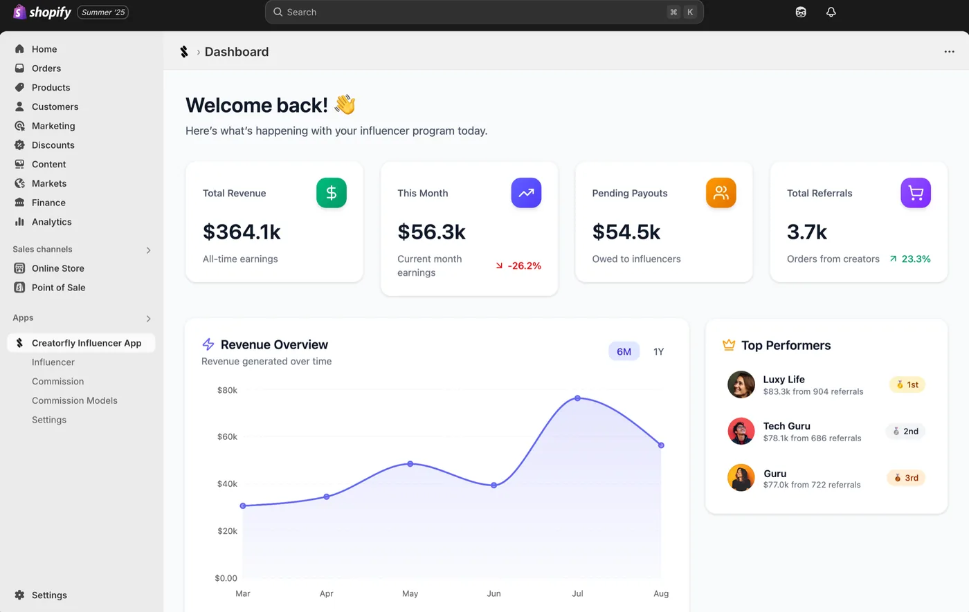Click the This Month trend icon
The image size is (969, 612).
[x=526, y=193]
